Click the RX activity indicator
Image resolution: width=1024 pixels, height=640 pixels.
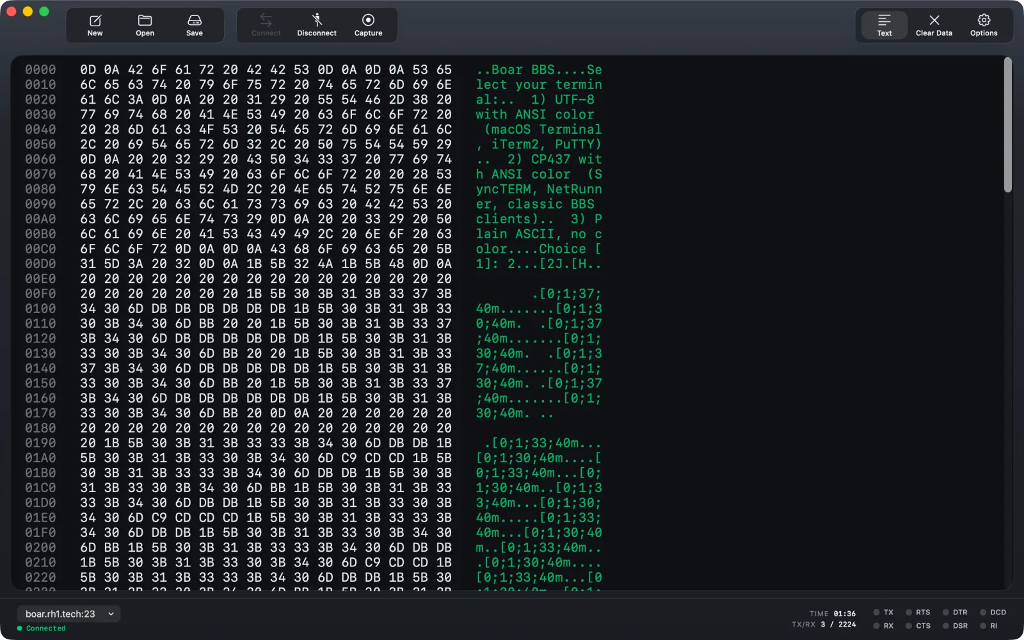pos(883,626)
